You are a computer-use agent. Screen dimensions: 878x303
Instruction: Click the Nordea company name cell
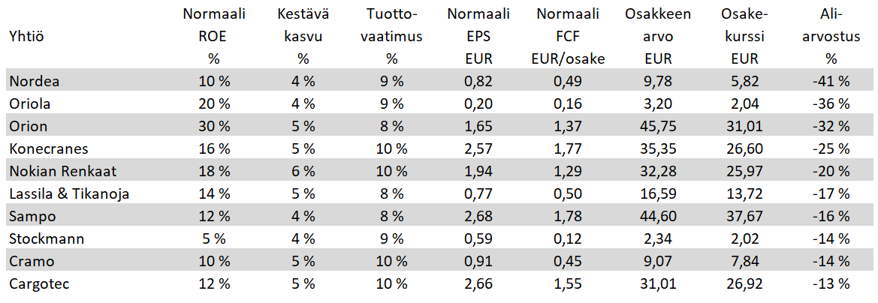pyautogui.click(x=35, y=81)
